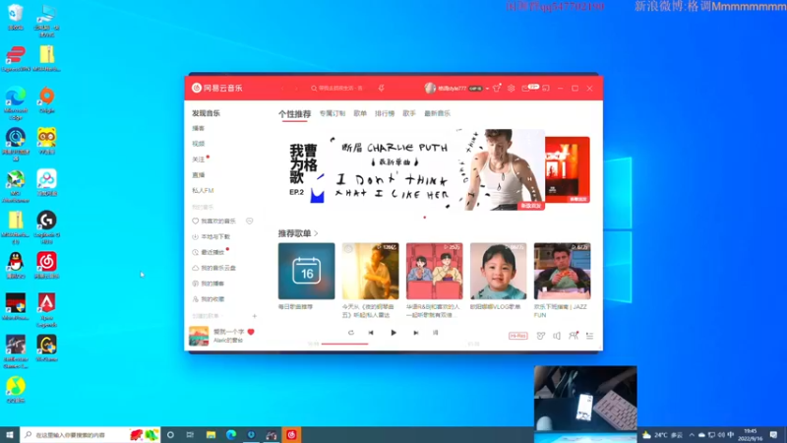787x443 pixels.
Task: Select the 歌手 tab
Action: click(409, 113)
